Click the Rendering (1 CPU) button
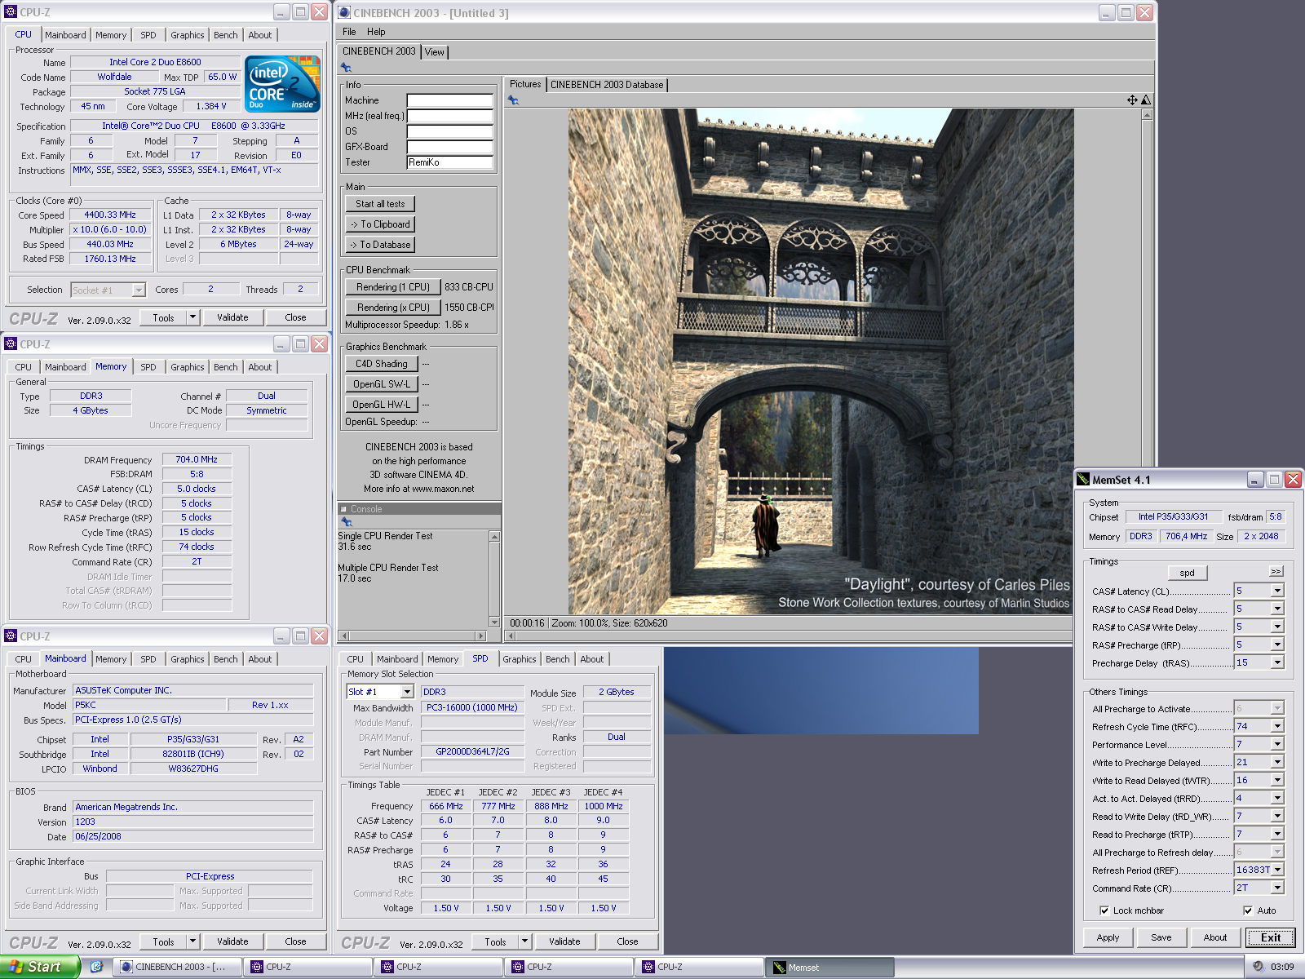Image resolution: width=1305 pixels, height=979 pixels. [x=392, y=287]
